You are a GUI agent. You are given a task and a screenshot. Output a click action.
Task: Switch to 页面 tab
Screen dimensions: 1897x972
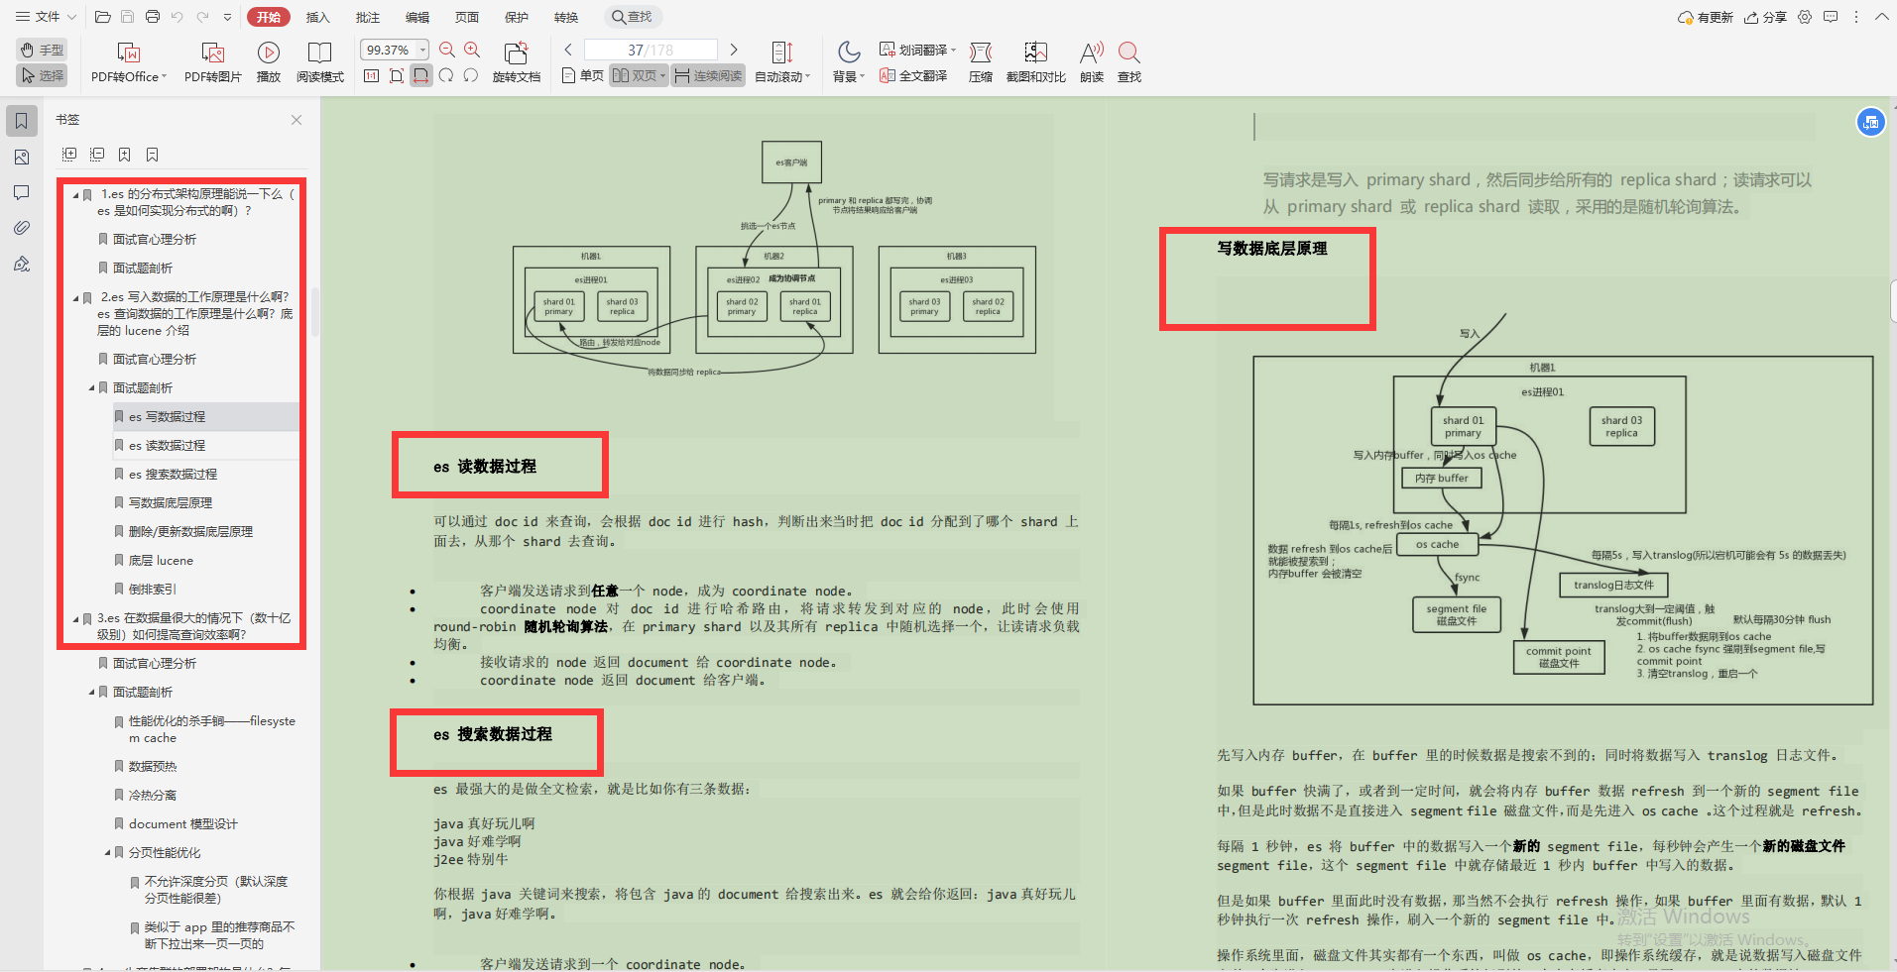(x=467, y=17)
